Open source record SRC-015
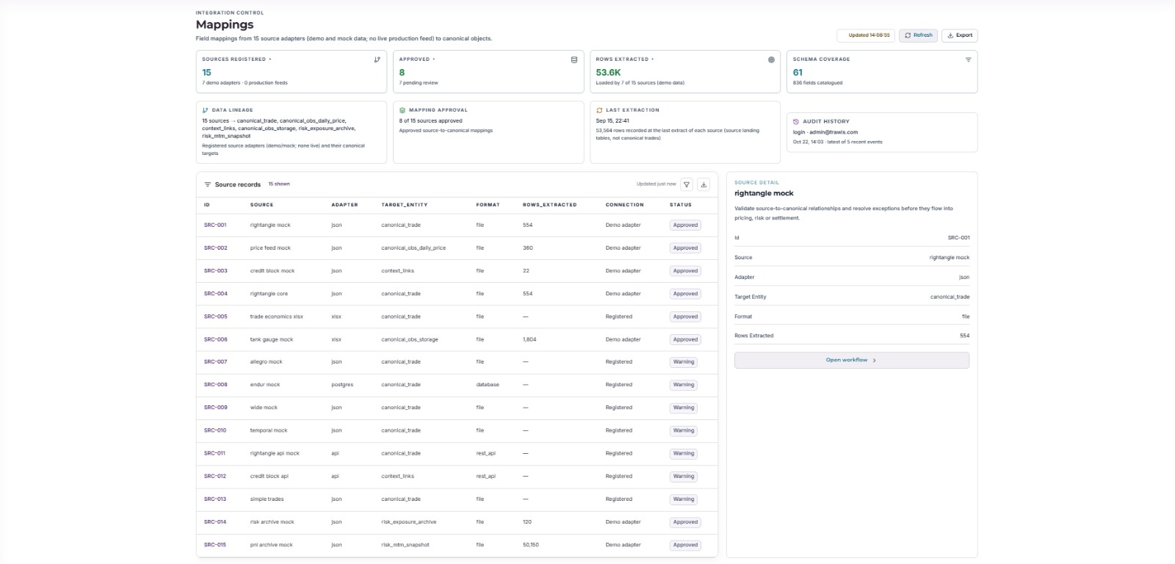1175x564 pixels. click(x=215, y=545)
